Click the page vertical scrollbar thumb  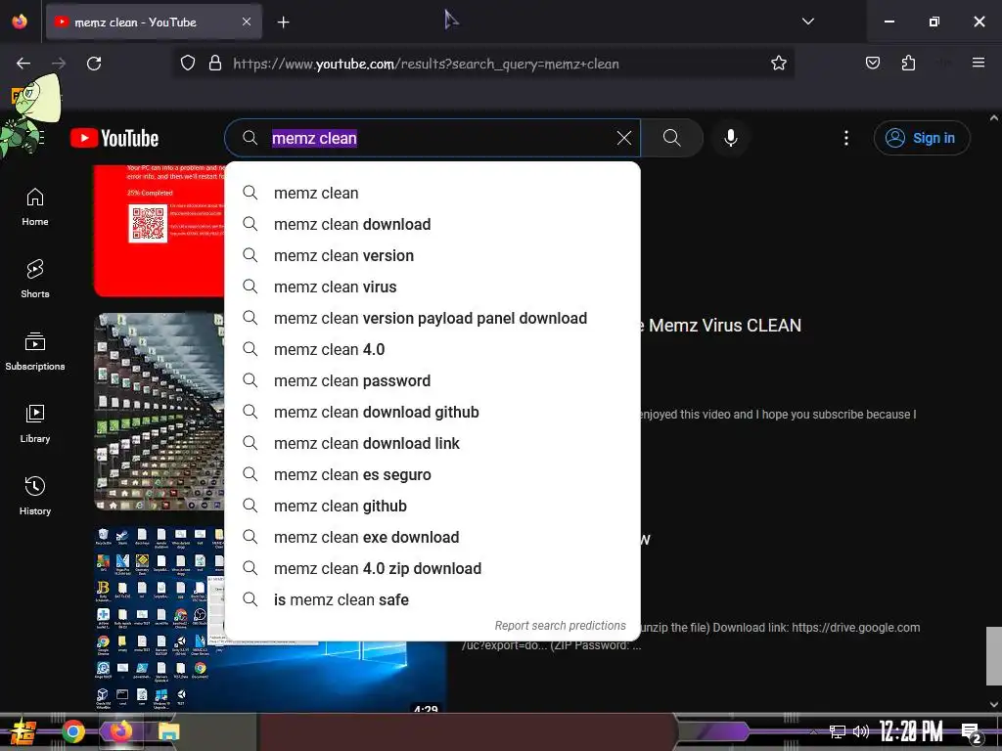[x=994, y=656]
